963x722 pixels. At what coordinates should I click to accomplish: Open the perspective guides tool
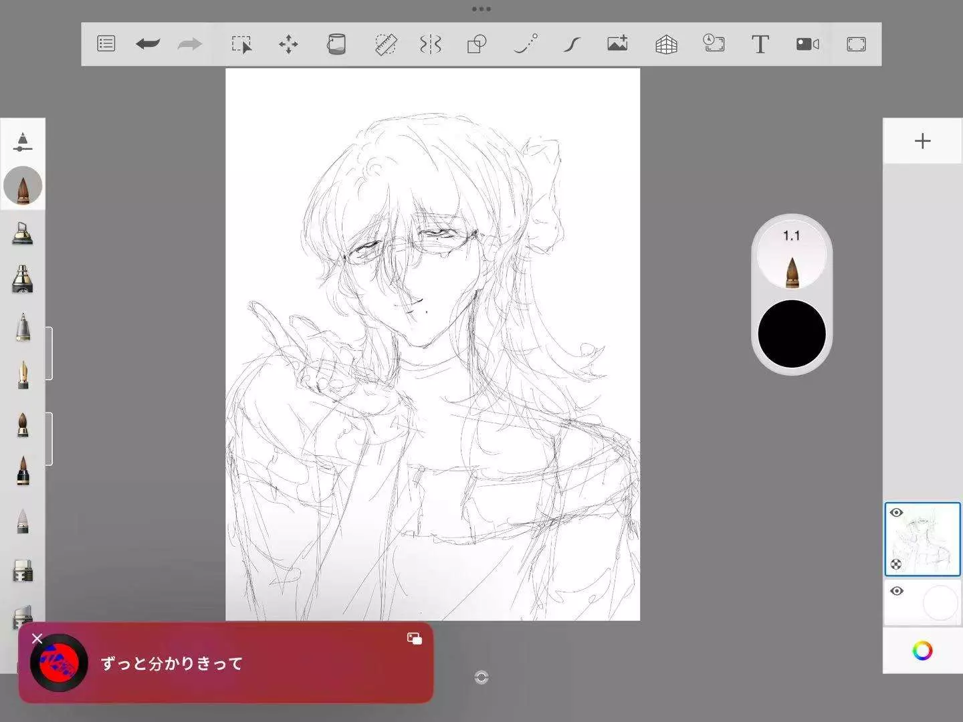(x=666, y=45)
